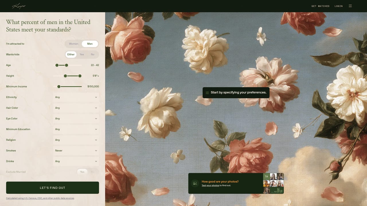The height and width of the screenshot is (206, 367).
Task: Click the Age slider's lower handle
Action: coord(57,65)
